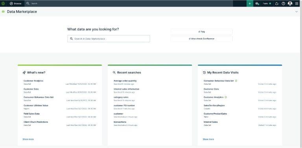Show more under What's new
This screenshot has width=302, height=148.
(x=28, y=139)
